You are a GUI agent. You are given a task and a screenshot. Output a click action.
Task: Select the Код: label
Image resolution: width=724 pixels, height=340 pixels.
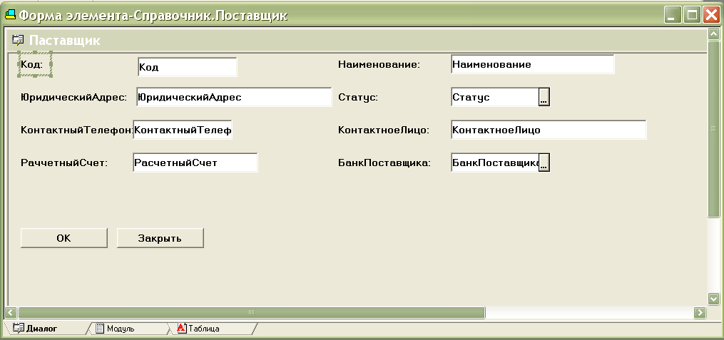(x=32, y=65)
